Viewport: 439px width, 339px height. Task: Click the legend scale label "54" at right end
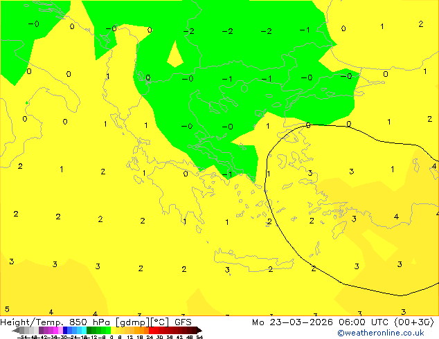coord(199,337)
